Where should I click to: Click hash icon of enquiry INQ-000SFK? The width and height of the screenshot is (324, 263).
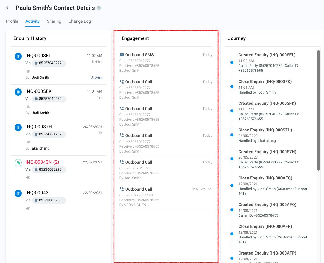[x=18, y=92]
